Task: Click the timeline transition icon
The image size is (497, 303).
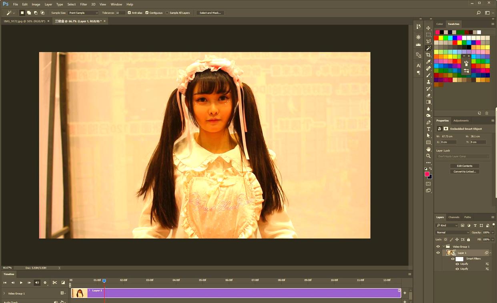Action: [x=63, y=283]
